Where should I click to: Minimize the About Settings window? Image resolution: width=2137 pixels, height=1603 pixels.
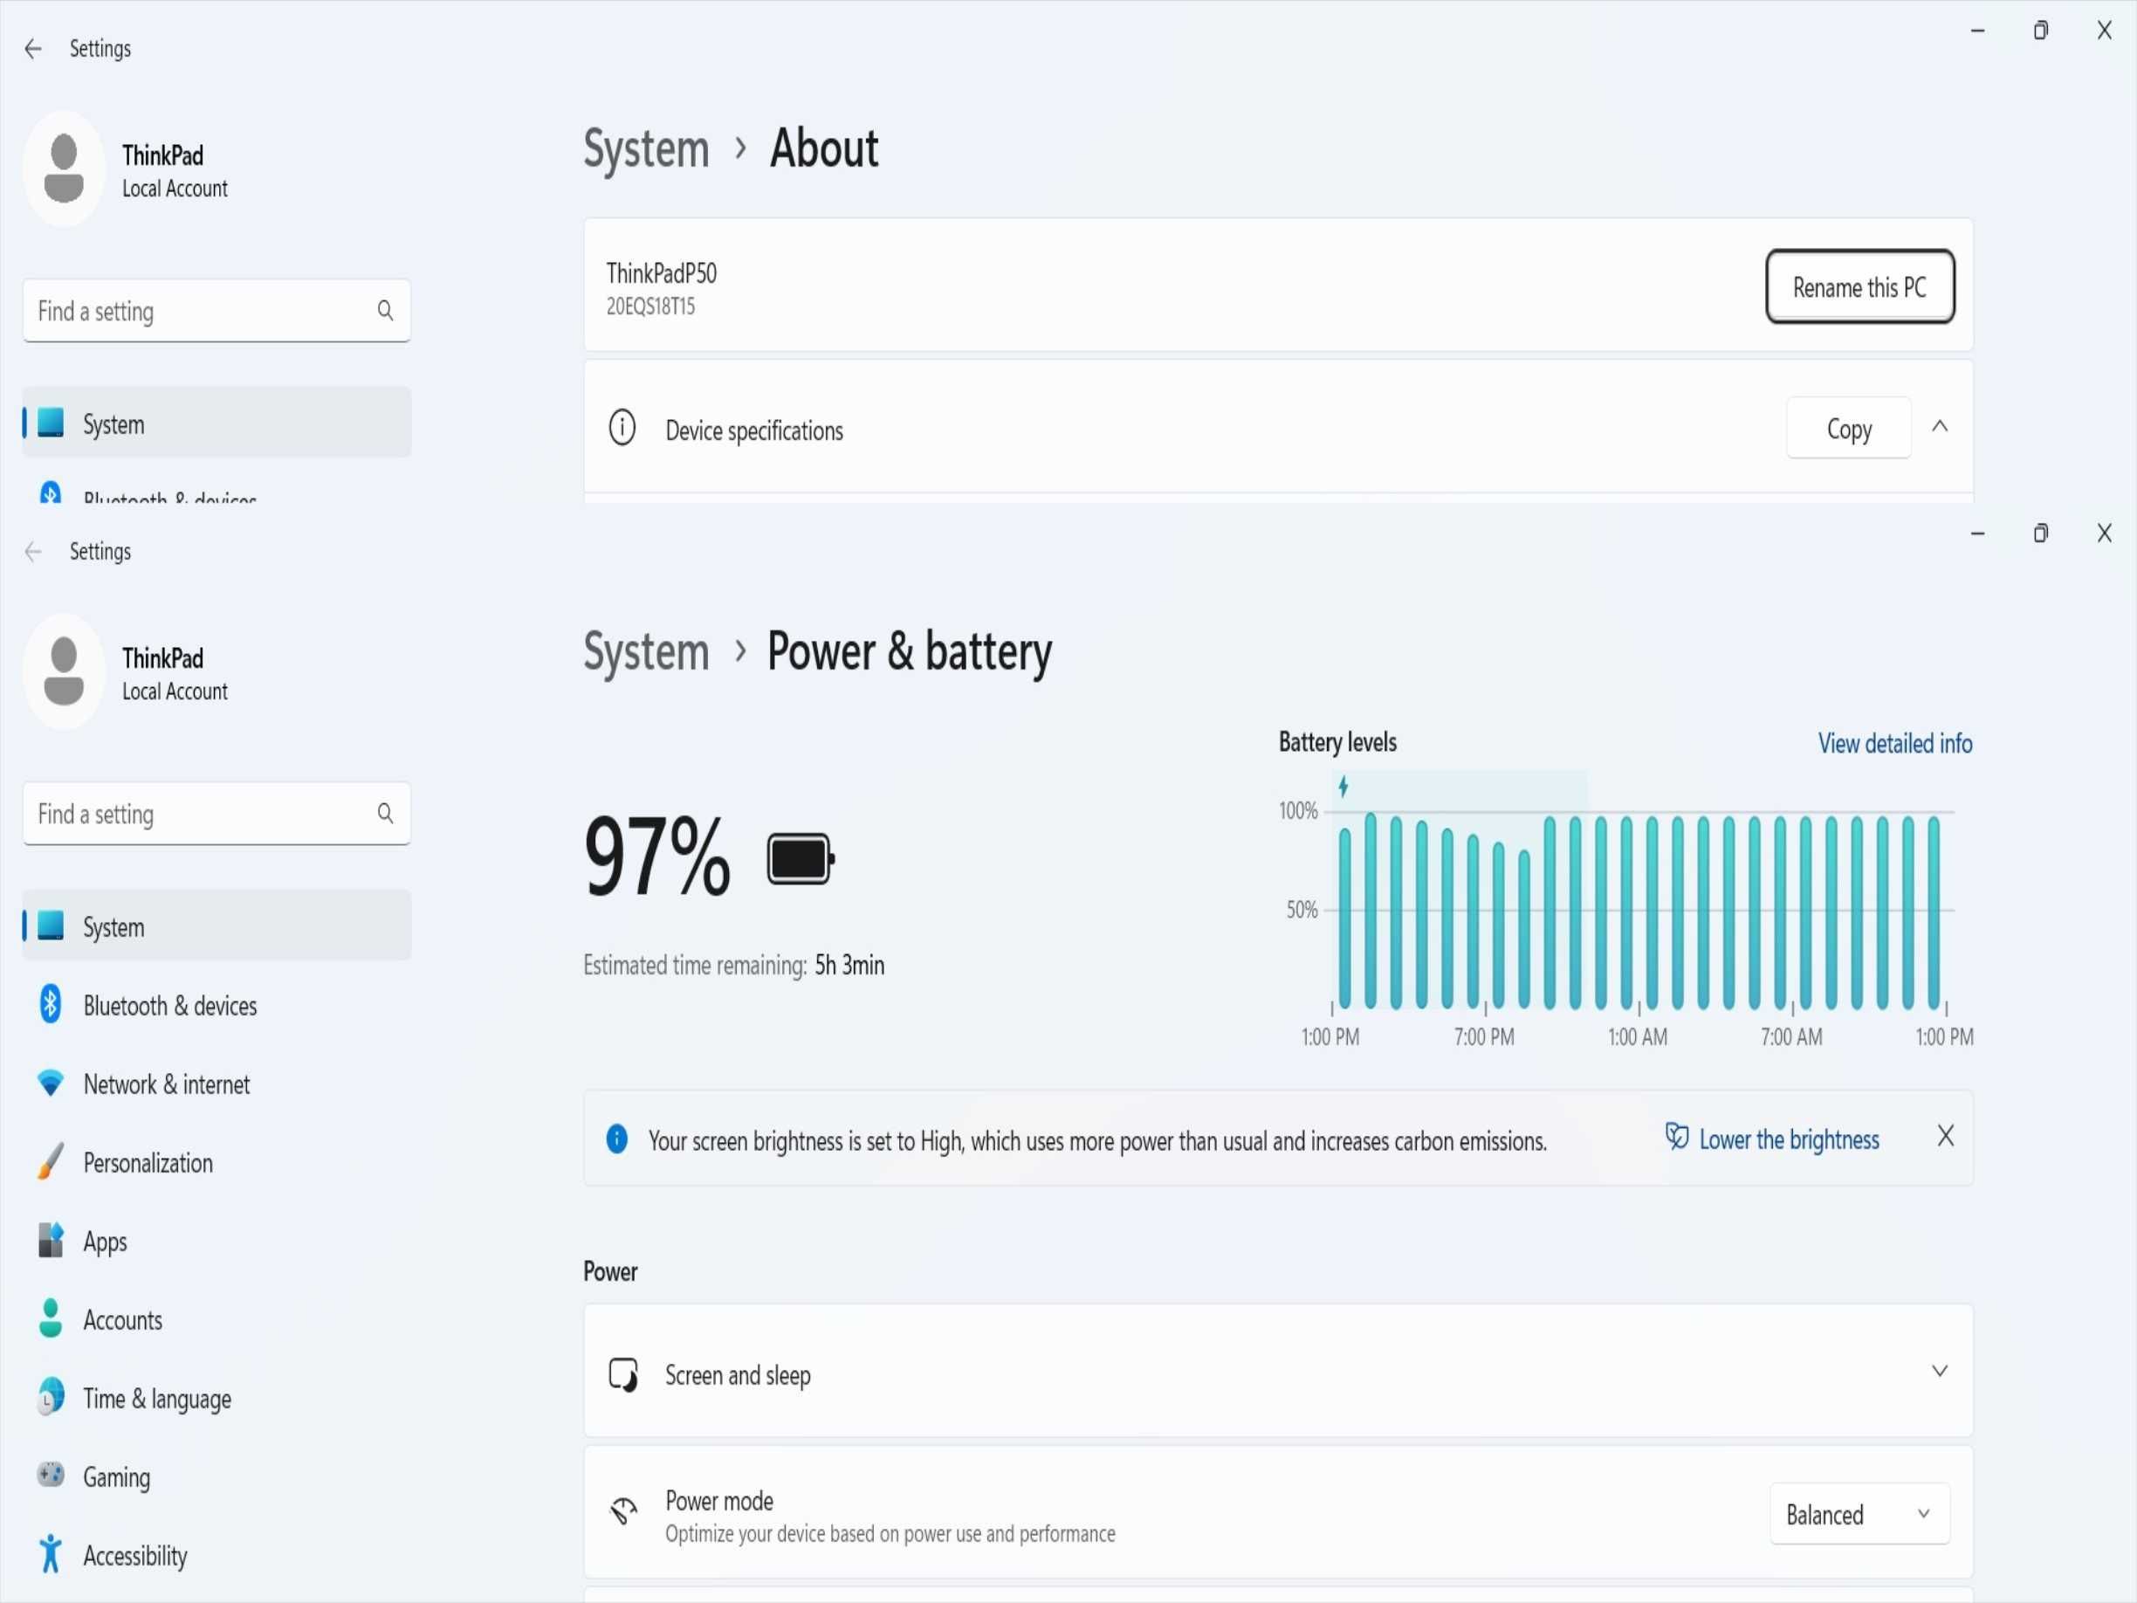(x=1977, y=31)
